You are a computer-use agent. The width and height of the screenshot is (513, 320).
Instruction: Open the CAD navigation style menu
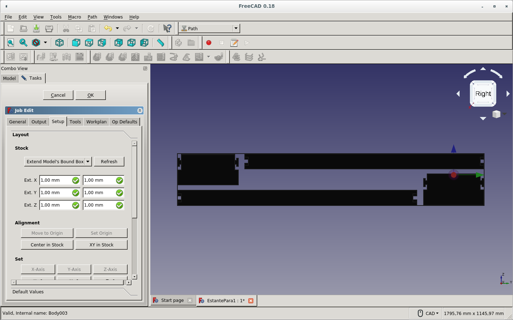click(432, 313)
